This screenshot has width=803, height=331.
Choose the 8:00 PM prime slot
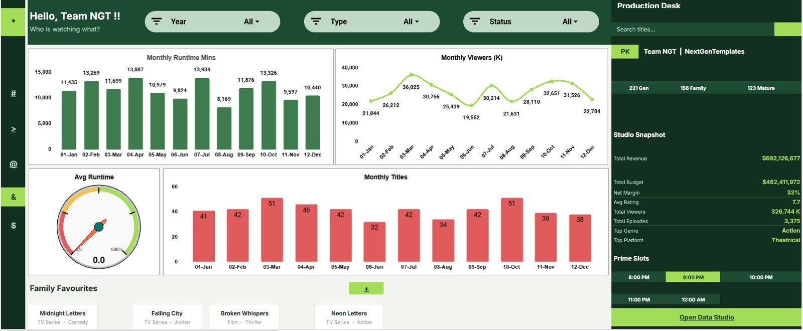[x=638, y=277]
